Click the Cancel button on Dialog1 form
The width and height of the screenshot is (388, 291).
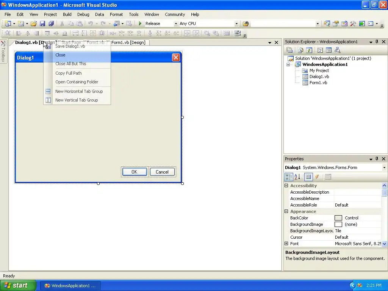coord(162,172)
